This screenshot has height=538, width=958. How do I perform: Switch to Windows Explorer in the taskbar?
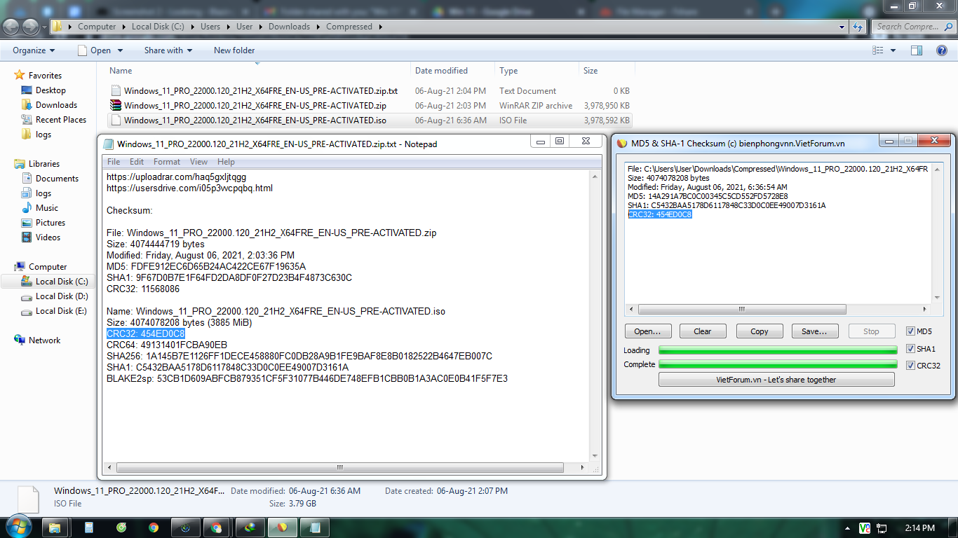point(55,527)
